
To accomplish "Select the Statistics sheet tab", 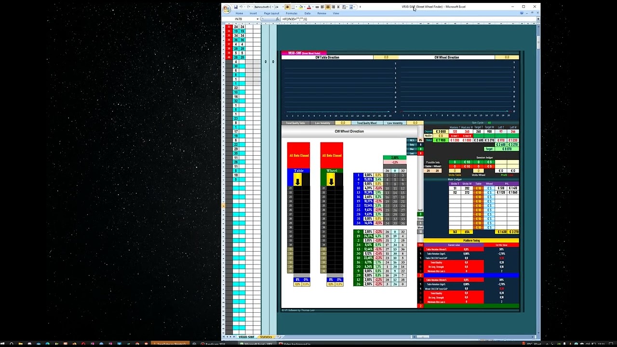I will pyautogui.click(x=266, y=337).
